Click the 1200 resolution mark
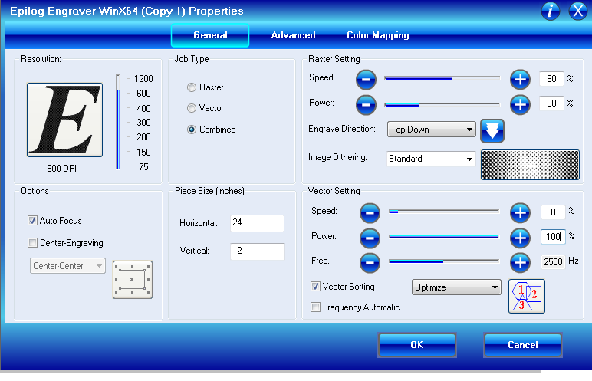The height and width of the screenshot is (381, 592). 143,79
